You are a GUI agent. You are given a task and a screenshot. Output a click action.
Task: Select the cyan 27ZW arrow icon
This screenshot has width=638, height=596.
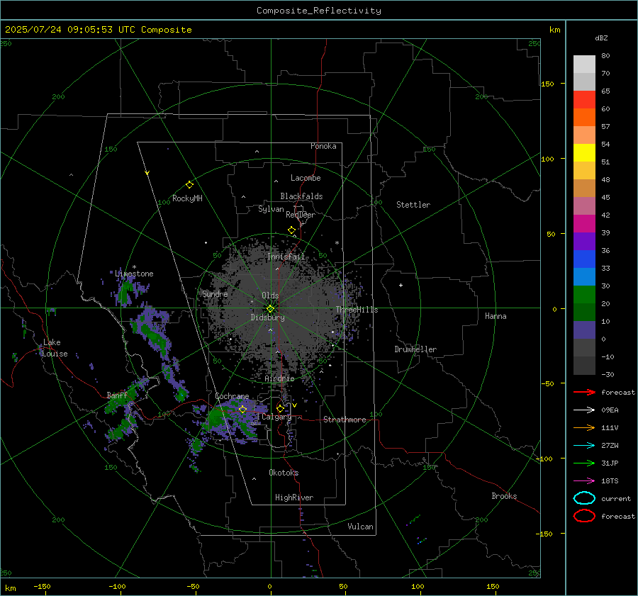[x=584, y=446]
